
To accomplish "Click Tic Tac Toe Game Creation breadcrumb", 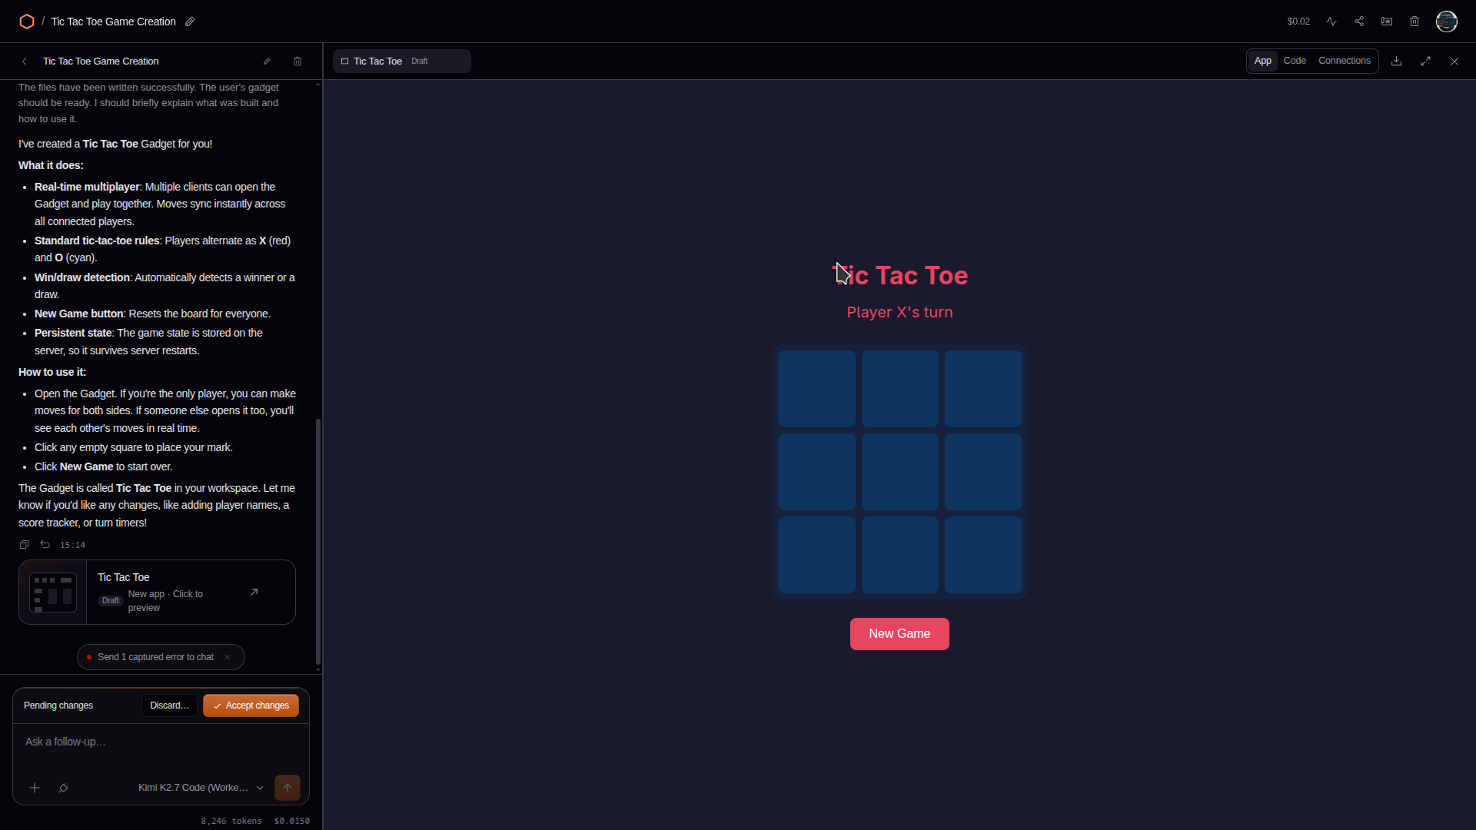I will click(x=113, y=22).
